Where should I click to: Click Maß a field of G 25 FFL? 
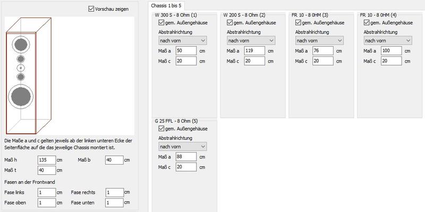coord(186,157)
